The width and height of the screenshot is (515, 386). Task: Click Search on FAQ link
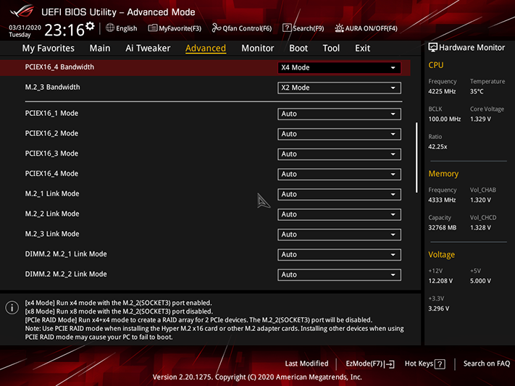(x=487, y=364)
